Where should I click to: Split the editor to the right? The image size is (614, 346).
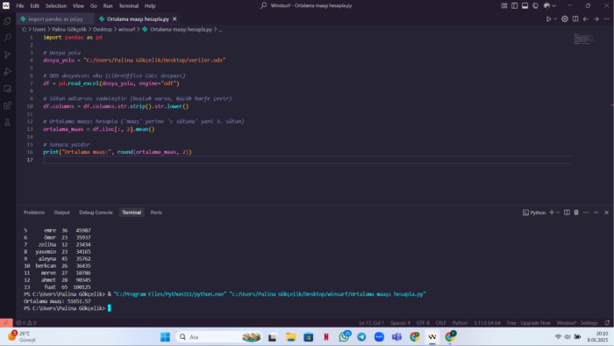pos(575,18)
